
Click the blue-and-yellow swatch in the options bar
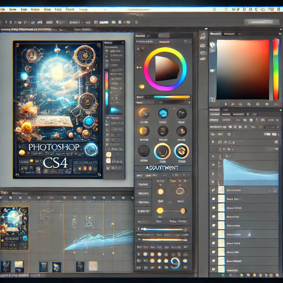[104, 22]
